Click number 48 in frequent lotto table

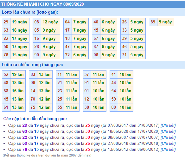(6, 83)
